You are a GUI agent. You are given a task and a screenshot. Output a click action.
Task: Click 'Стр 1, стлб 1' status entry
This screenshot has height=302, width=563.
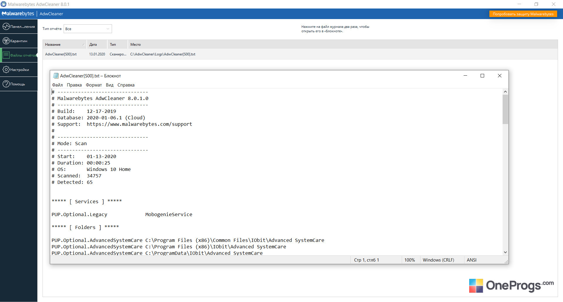pyautogui.click(x=367, y=260)
